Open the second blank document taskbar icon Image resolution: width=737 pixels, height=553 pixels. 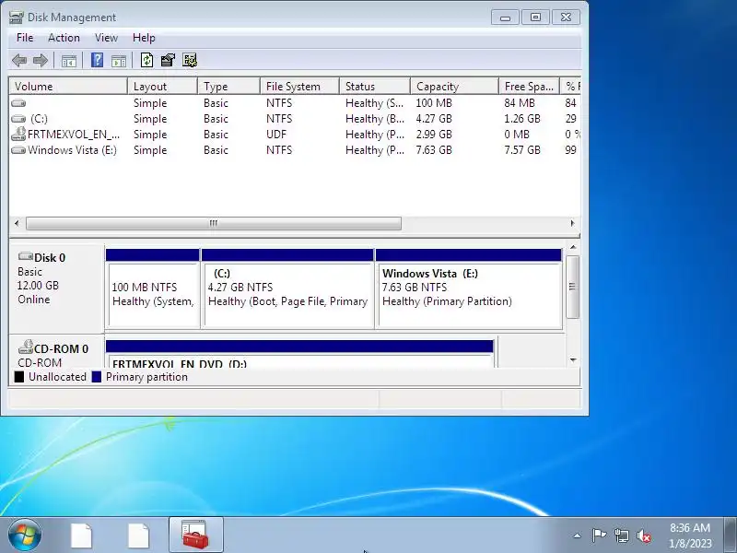pos(139,535)
